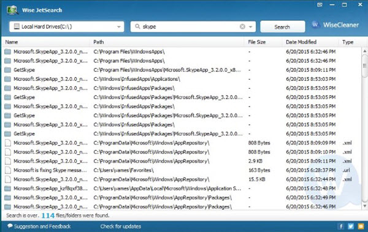This screenshot has width=368, height=232.
Task: Open the Twitter icon in the footer
Action: pos(351,226)
